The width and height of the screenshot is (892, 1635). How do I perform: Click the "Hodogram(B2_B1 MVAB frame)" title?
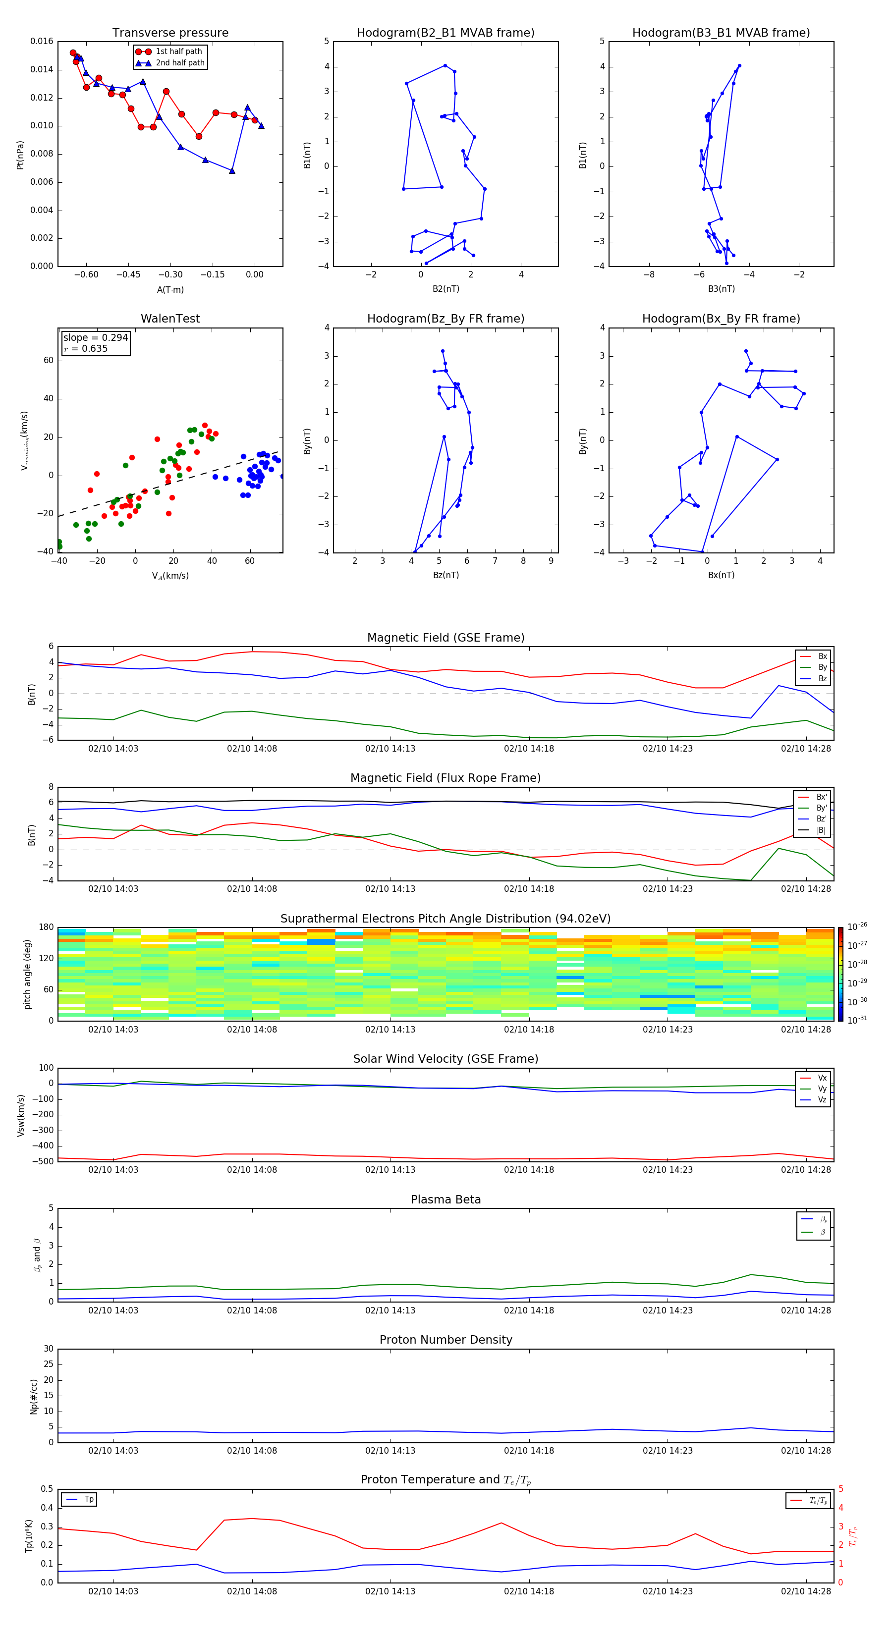pyautogui.click(x=446, y=33)
